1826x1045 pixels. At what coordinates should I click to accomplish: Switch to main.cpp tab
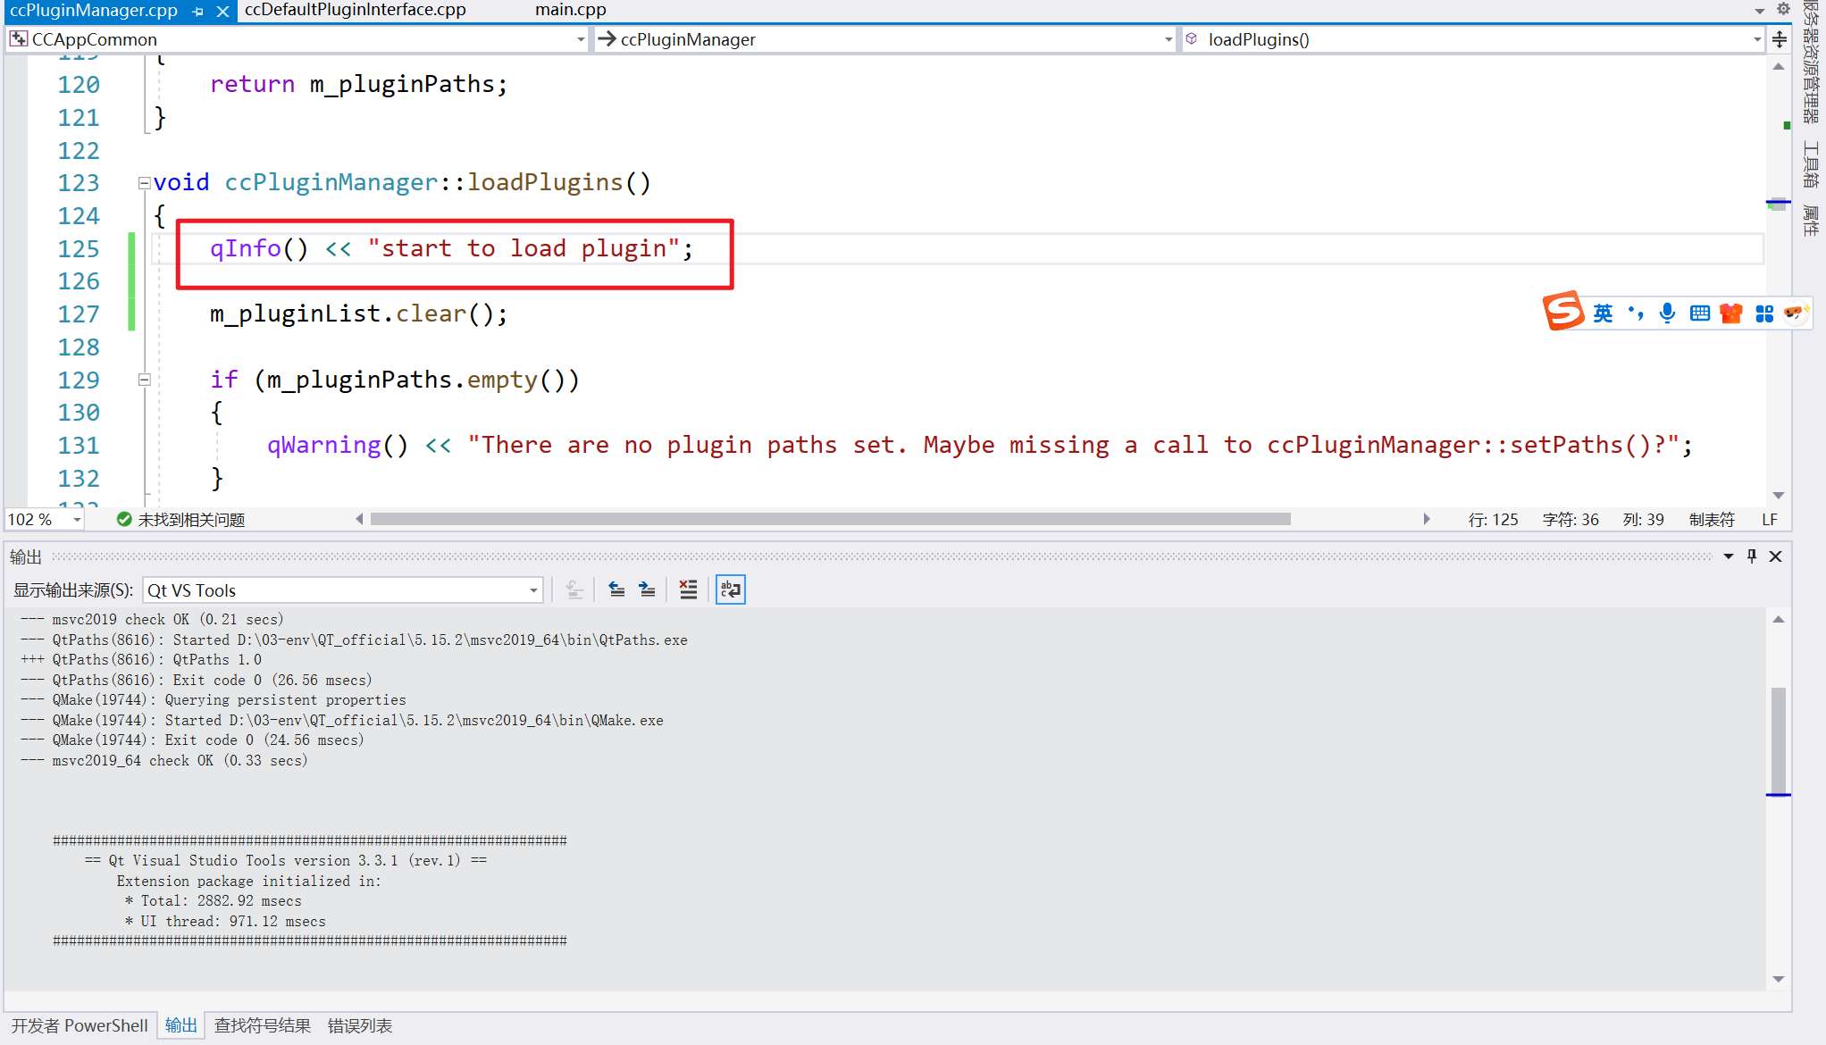570,10
